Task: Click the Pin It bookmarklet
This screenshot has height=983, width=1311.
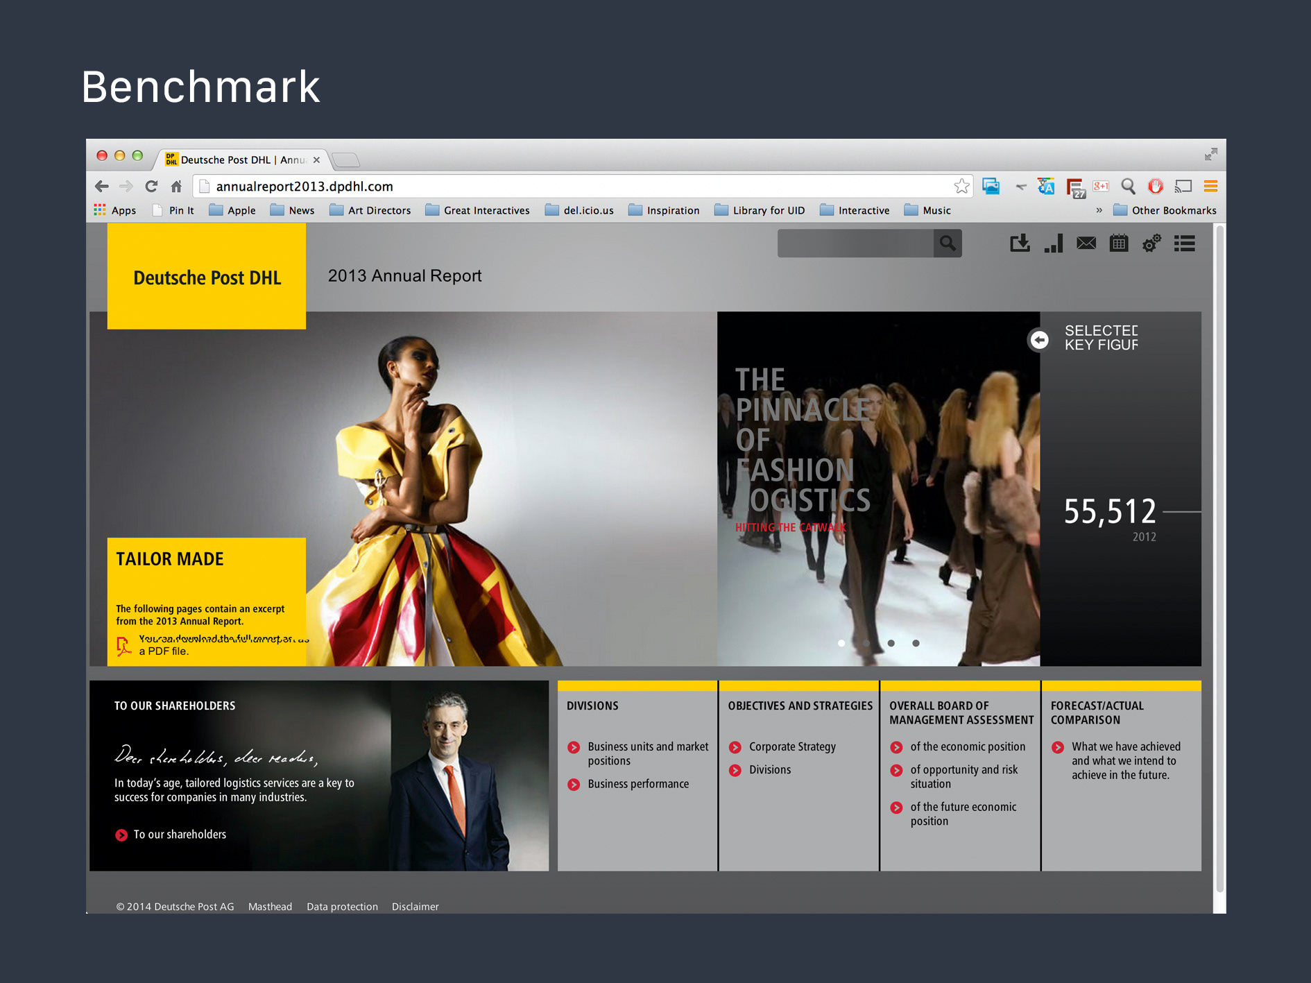Action: click(173, 210)
